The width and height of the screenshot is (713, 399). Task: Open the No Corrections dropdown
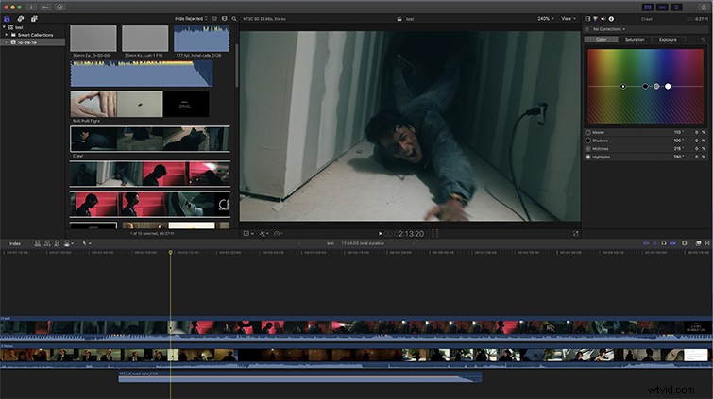tap(609, 29)
